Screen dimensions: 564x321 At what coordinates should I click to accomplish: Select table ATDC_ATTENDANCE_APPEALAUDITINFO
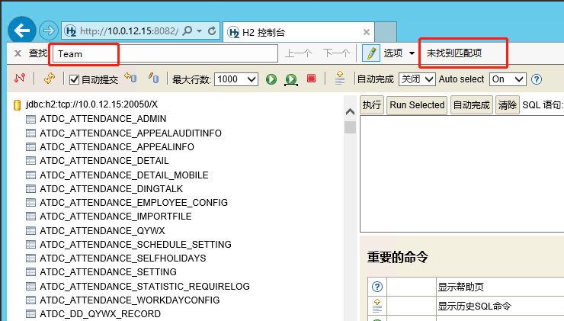coord(130,133)
